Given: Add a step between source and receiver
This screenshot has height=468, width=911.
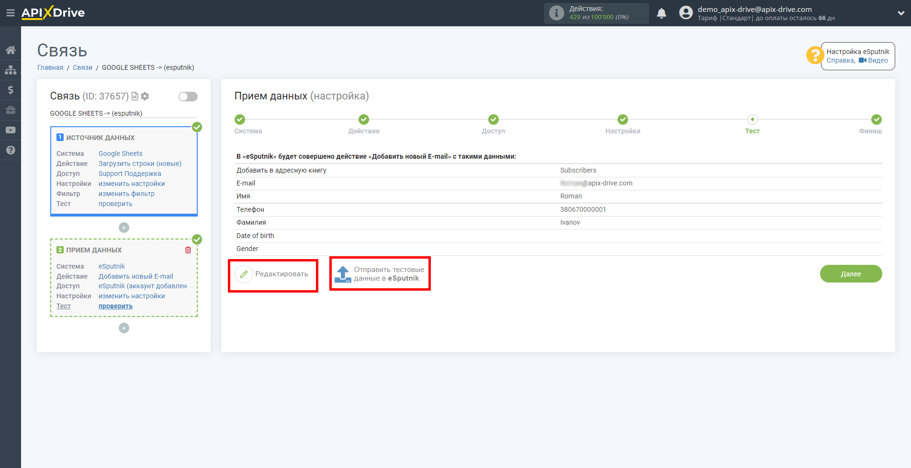Looking at the screenshot, I should (x=124, y=228).
